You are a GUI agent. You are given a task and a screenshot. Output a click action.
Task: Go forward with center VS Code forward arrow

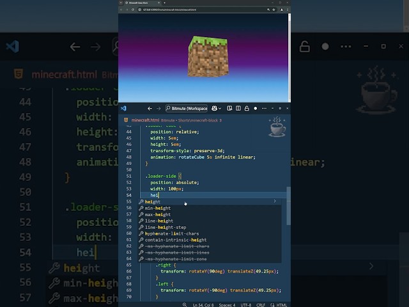click(x=158, y=108)
